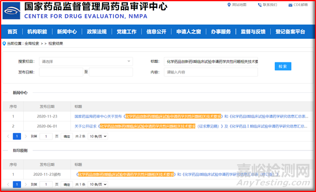Click the 当前位置 breadcrumb pin icon
This screenshot has width=316, height=192.
coord(4,44)
